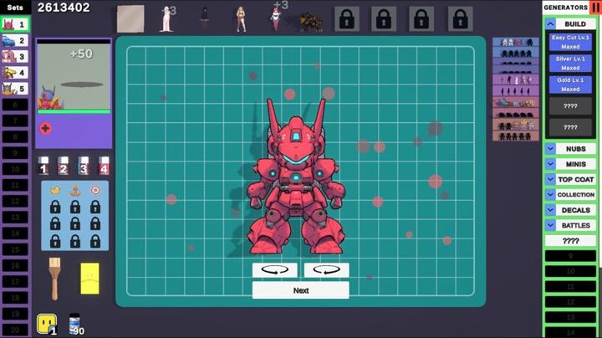This screenshot has width=602, height=338.
Task: Select paint bottle number 1
Action: pos(43,166)
